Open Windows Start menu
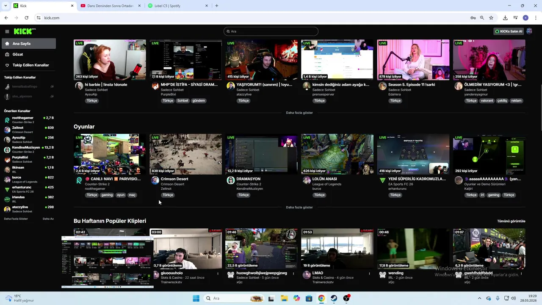 point(196,298)
